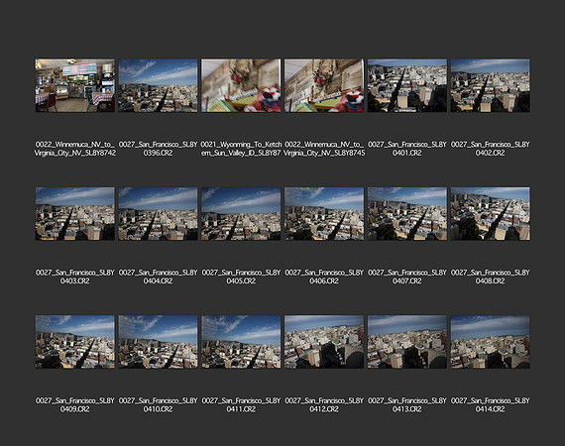Select image thumbnail 0408.CR2
This screenshot has height=446, width=565.
point(490,214)
